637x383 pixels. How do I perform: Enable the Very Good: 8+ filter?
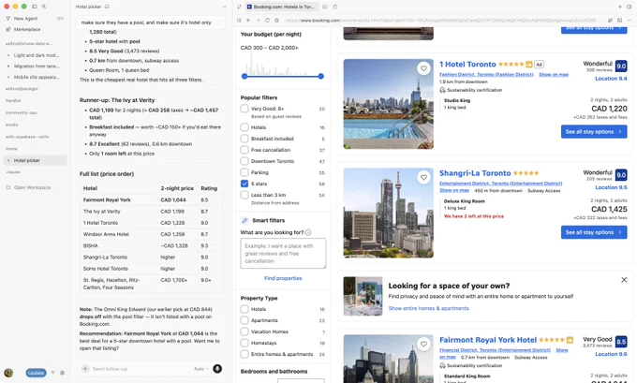[x=244, y=109]
